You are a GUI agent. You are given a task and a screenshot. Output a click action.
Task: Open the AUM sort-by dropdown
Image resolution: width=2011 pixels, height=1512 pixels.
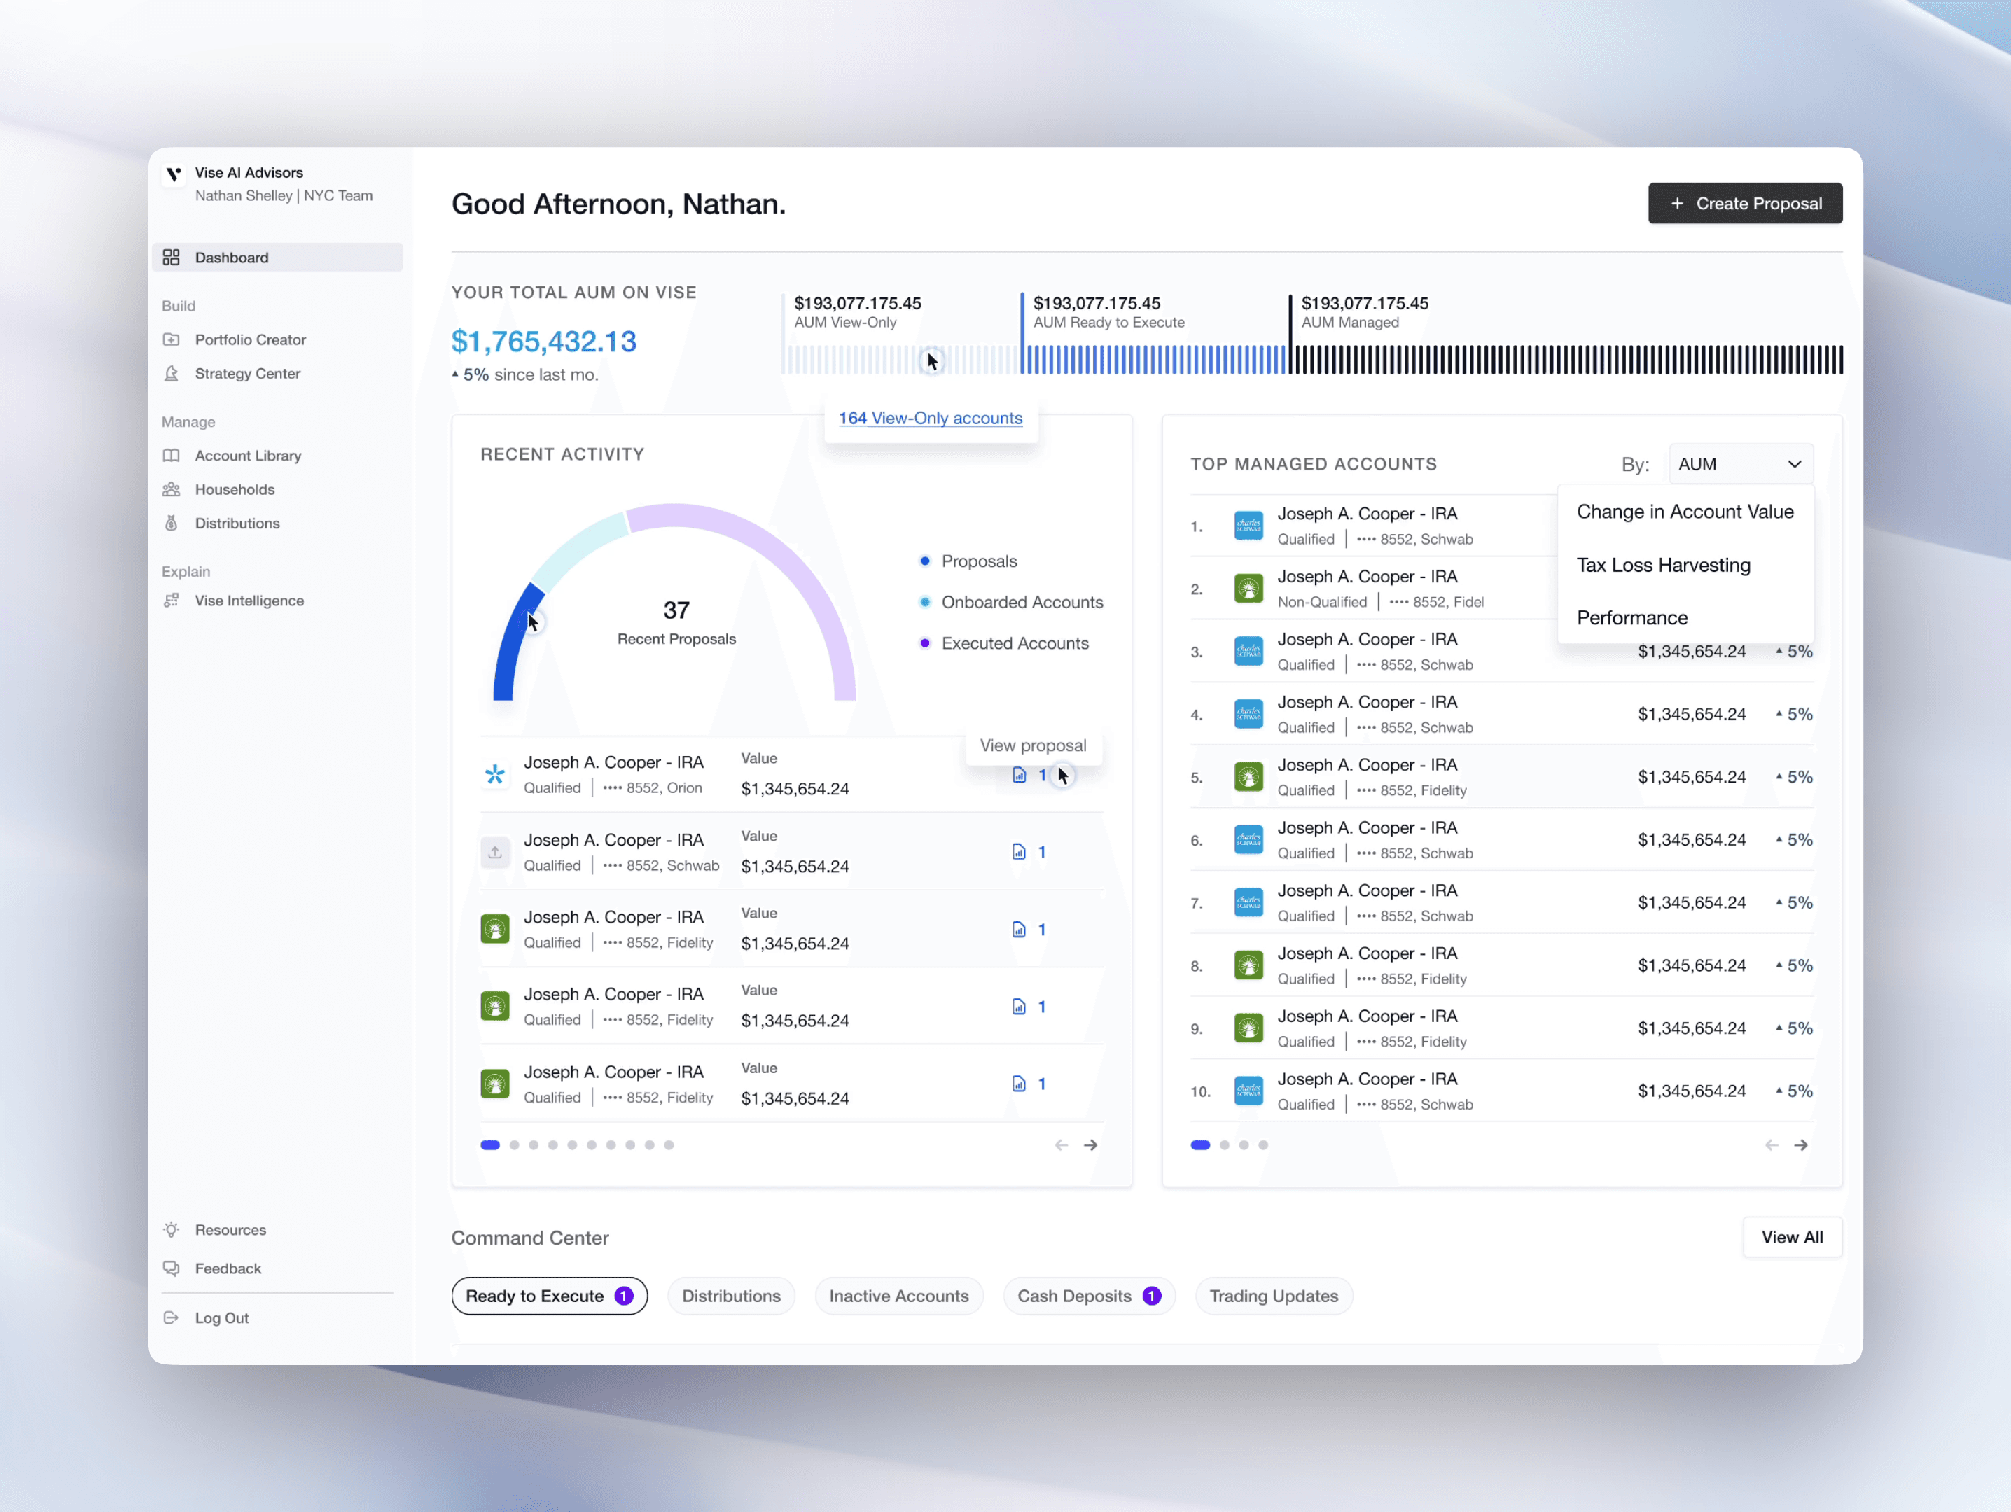pos(1740,464)
